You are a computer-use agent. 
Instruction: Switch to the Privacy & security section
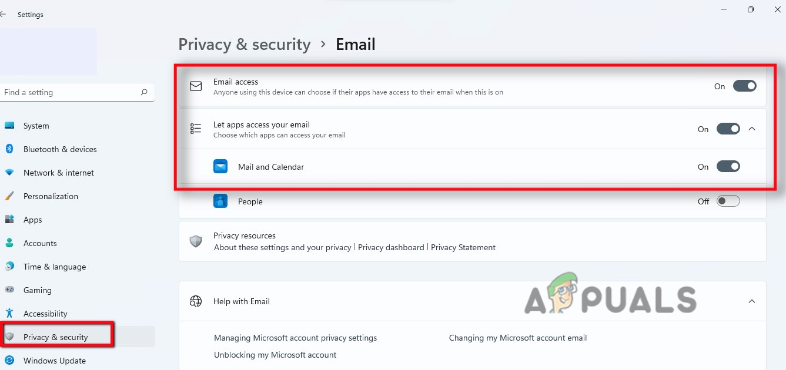pos(56,337)
